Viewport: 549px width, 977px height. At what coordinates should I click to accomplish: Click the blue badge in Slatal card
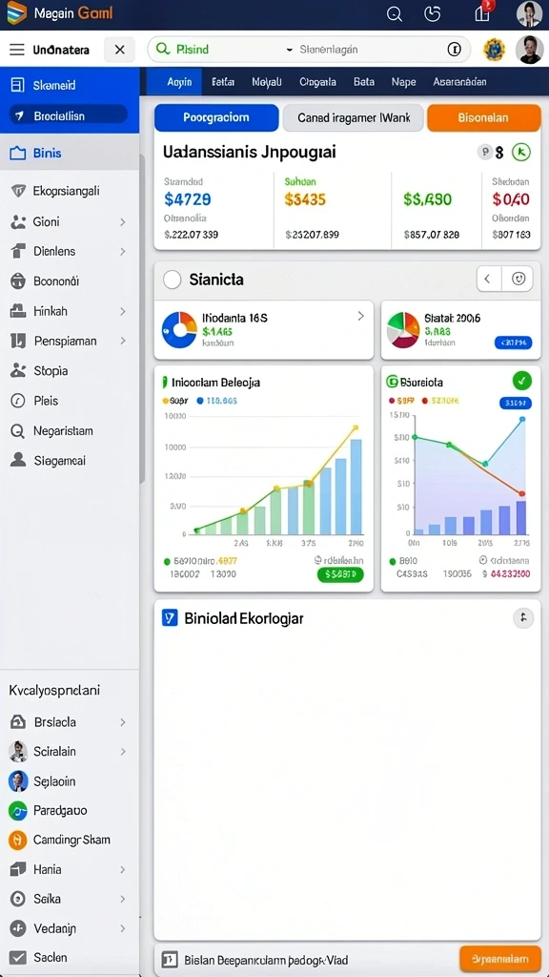(x=513, y=343)
